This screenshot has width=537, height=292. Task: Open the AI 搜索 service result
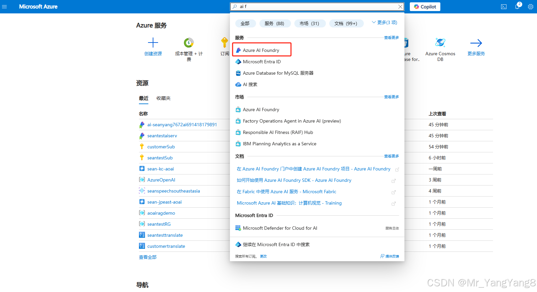tap(250, 84)
